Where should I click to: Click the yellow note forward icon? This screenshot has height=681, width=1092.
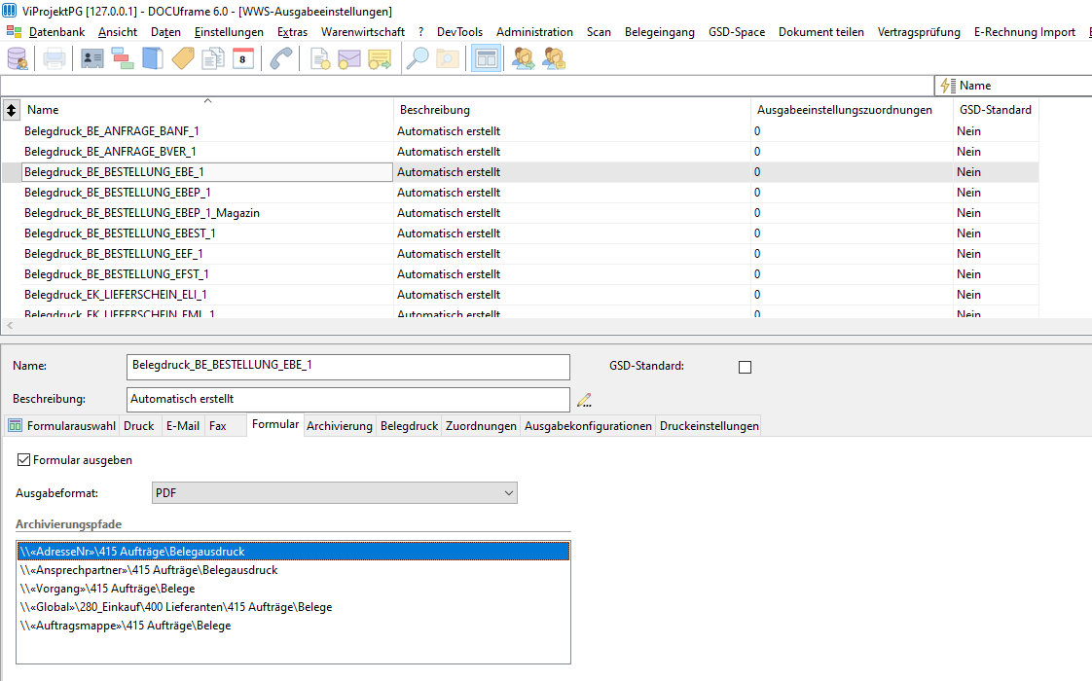(x=380, y=58)
